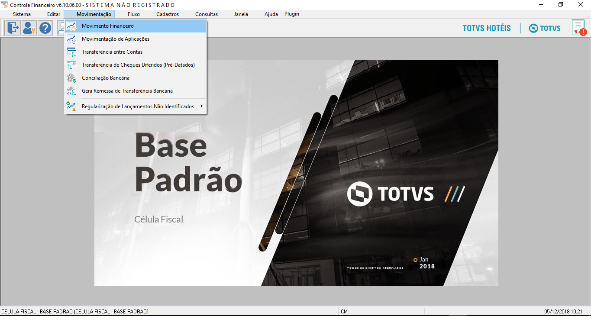Select Movimentação de Aplicações

pos(135,39)
